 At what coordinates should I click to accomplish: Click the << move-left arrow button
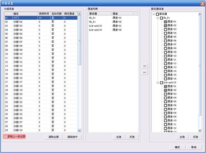pos(144,66)
